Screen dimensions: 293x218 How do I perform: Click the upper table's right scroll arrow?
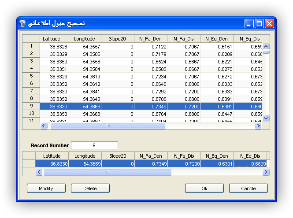click(259, 126)
